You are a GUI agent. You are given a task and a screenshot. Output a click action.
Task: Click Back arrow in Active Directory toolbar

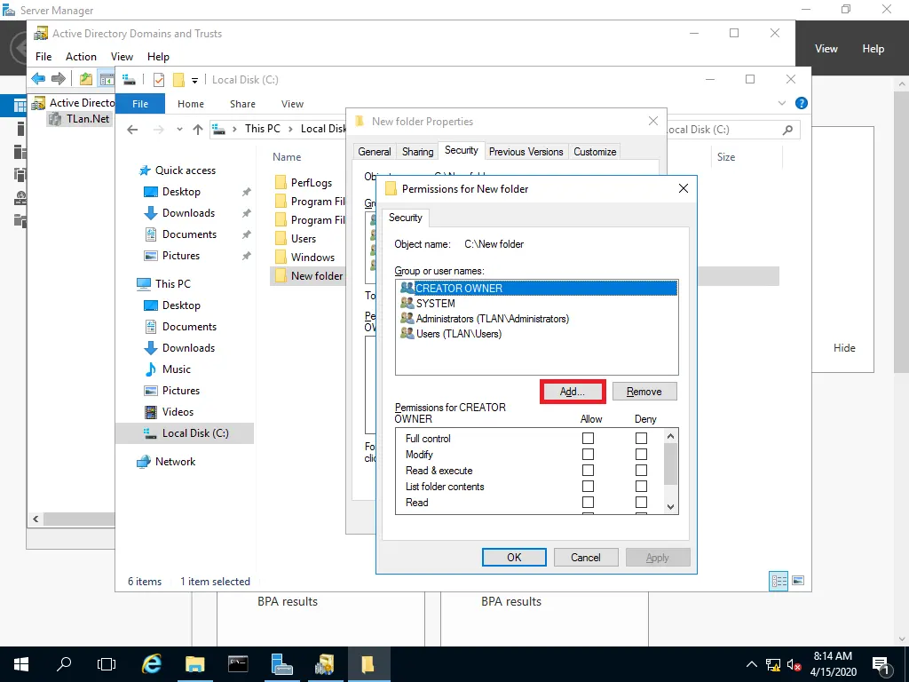(39, 79)
